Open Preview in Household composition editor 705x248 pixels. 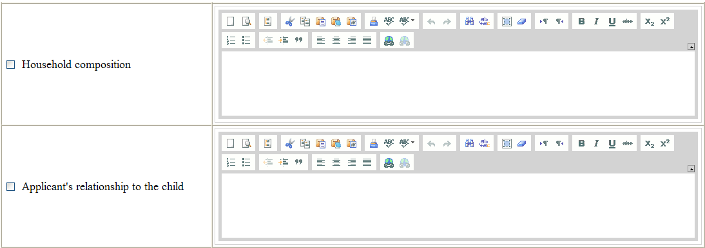pyautogui.click(x=246, y=21)
